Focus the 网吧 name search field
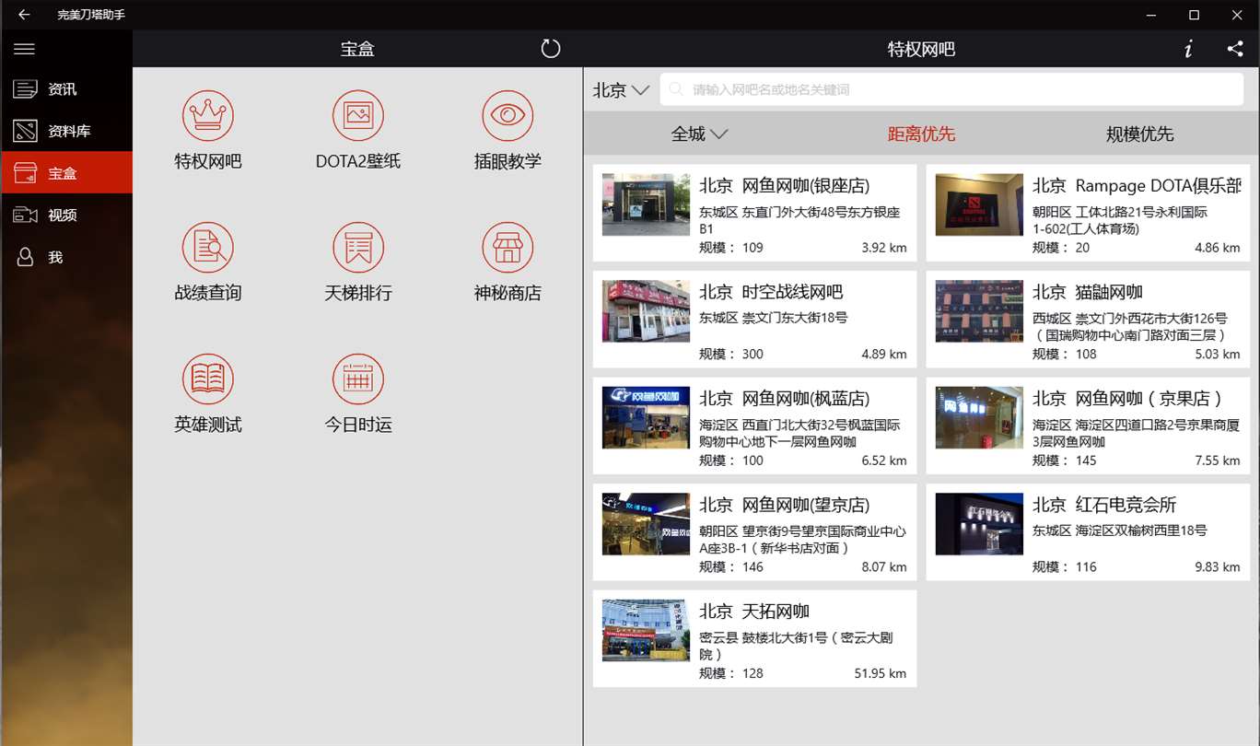The width and height of the screenshot is (1260, 746). (951, 89)
